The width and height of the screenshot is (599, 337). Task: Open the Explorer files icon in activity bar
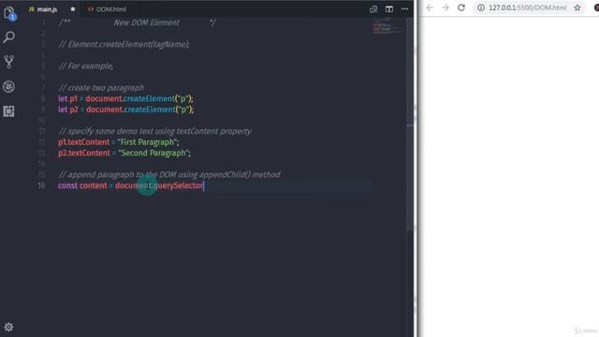click(8, 13)
